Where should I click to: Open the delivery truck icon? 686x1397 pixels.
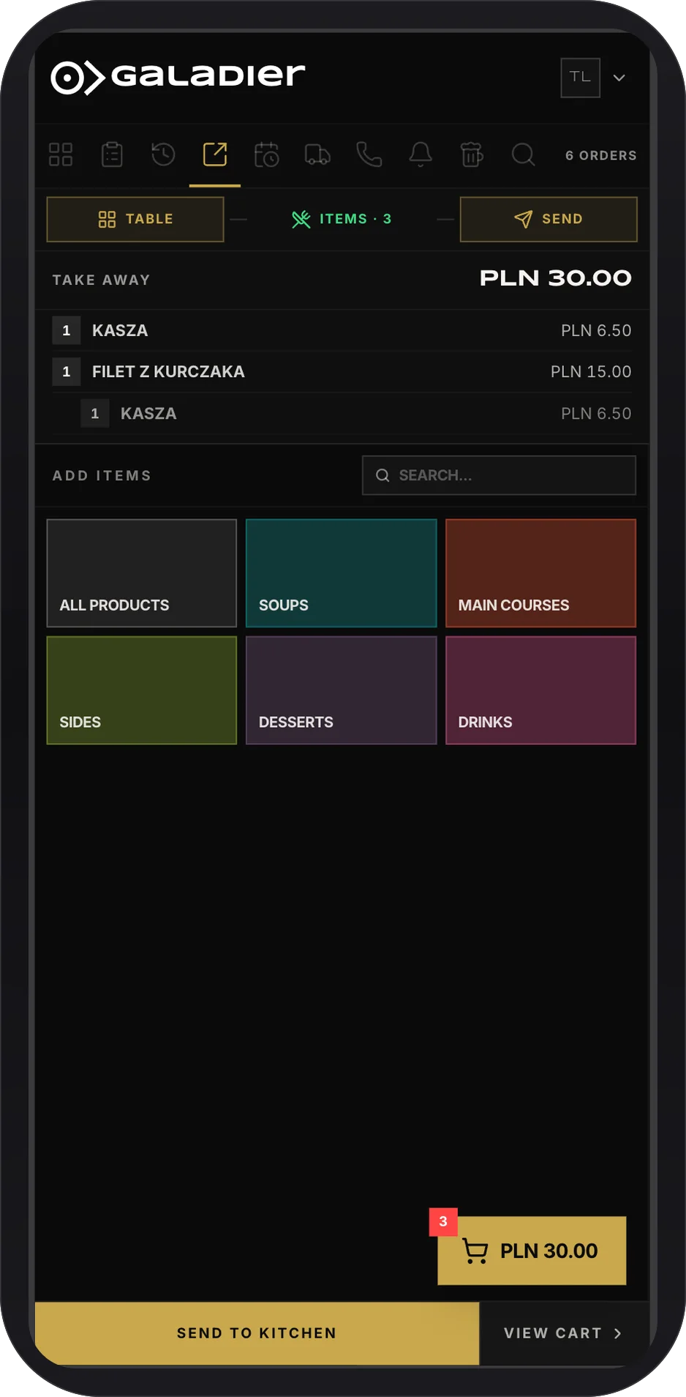pos(317,154)
